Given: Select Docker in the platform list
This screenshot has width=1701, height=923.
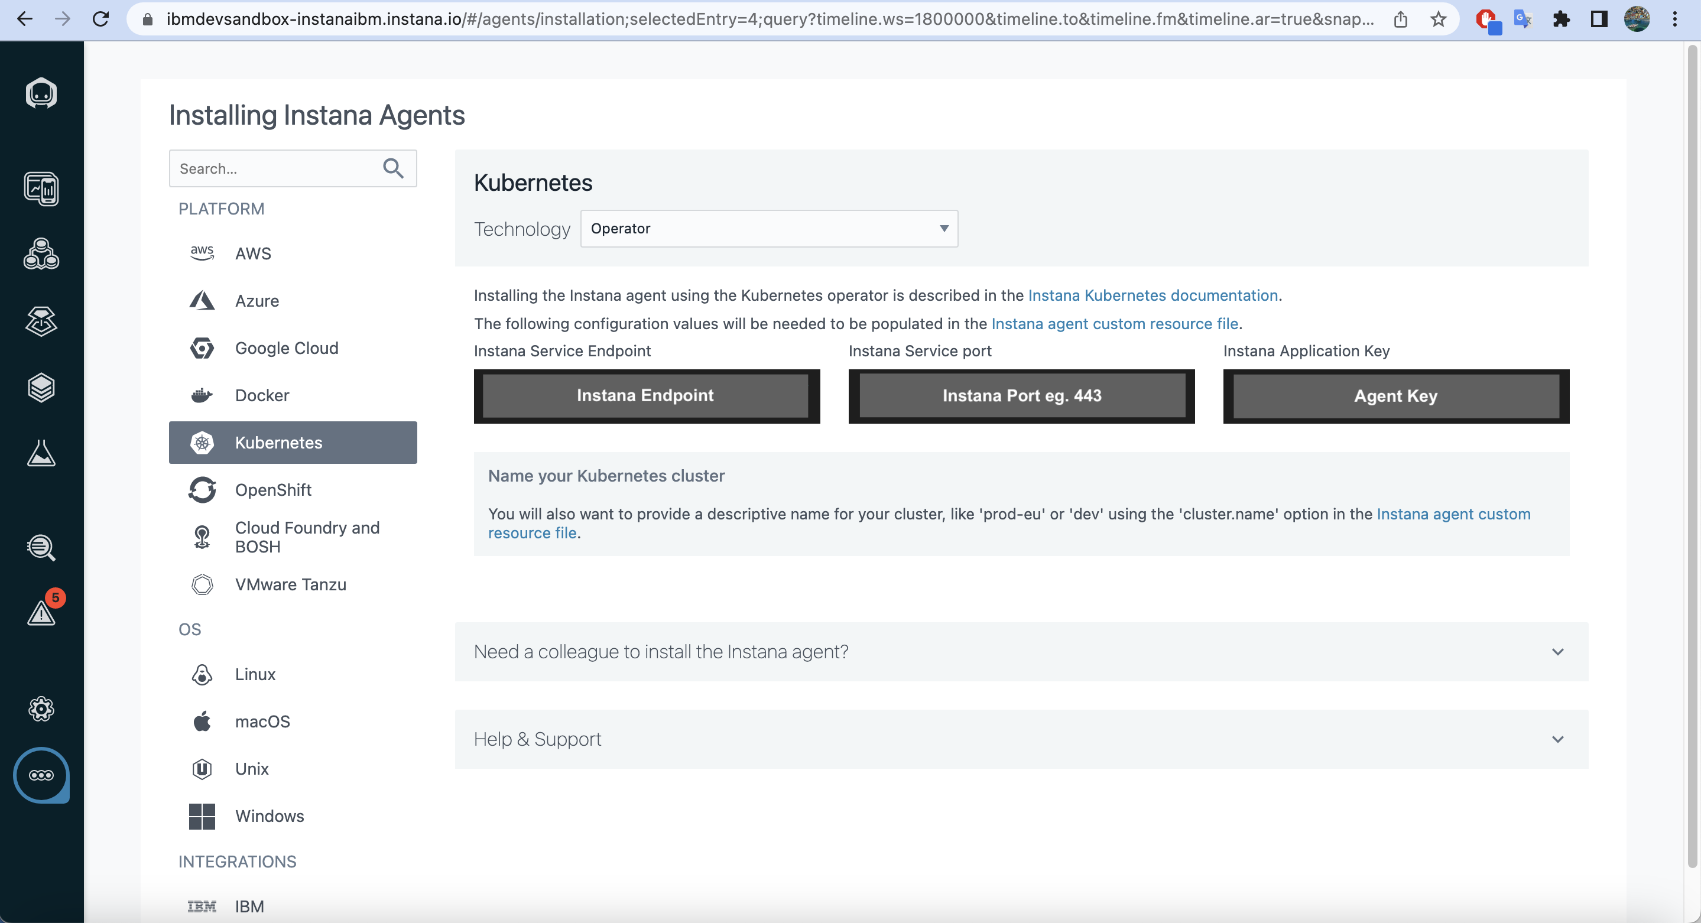Looking at the screenshot, I should (x=262, y=395).
